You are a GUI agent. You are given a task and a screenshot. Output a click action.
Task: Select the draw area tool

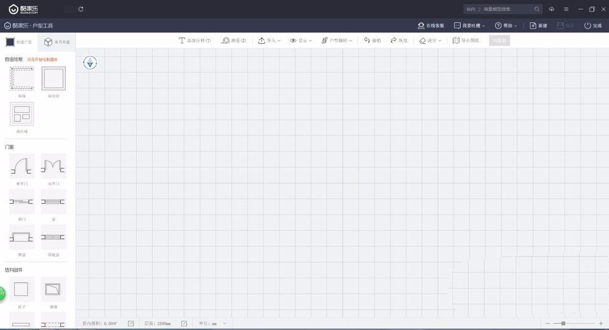21,114
